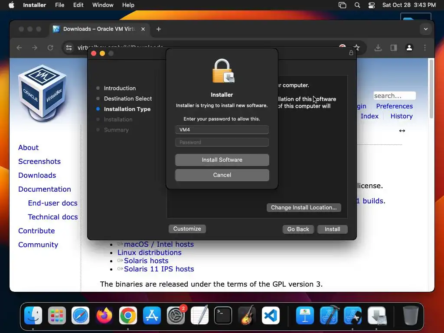
Task: Cancel the password prompt
Action: pos(222,175)
